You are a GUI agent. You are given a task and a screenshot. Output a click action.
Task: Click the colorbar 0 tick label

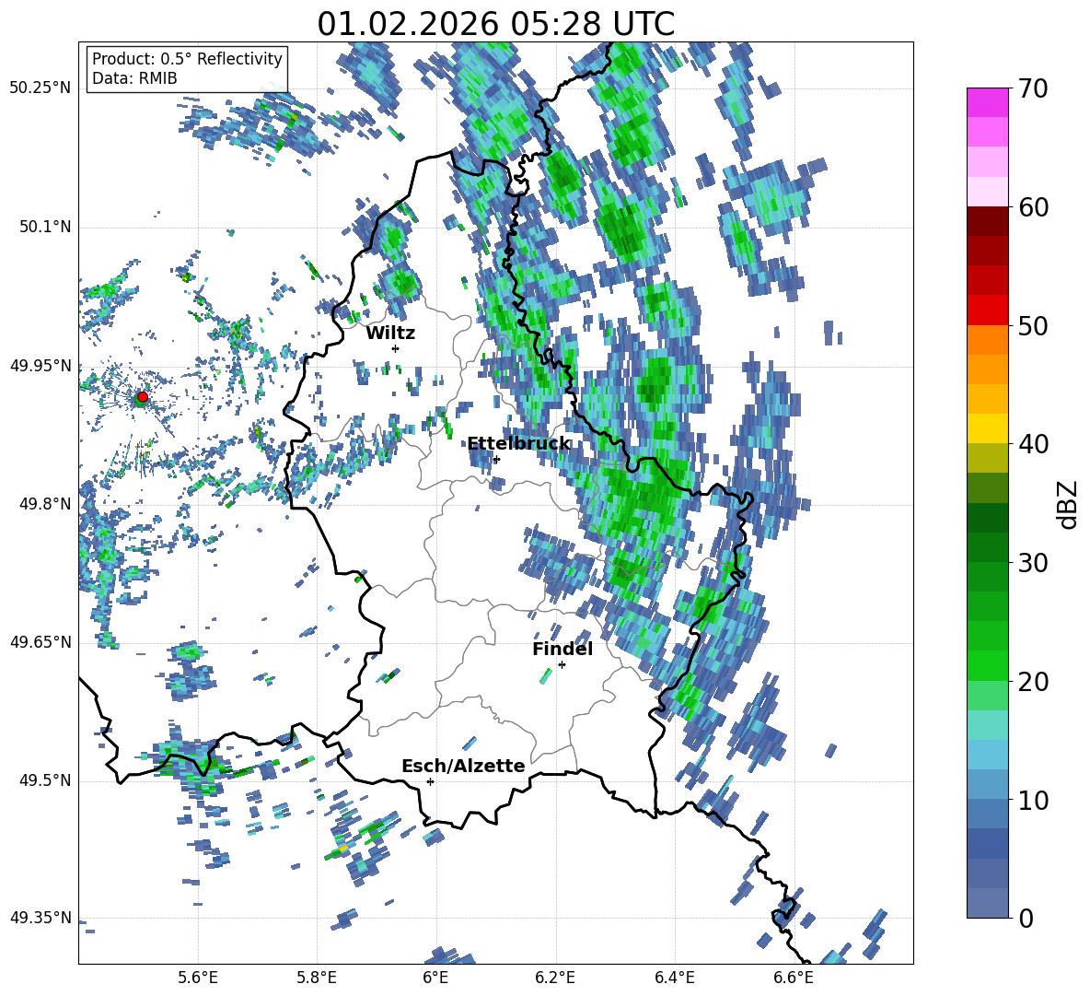(x=1026, y=918)
